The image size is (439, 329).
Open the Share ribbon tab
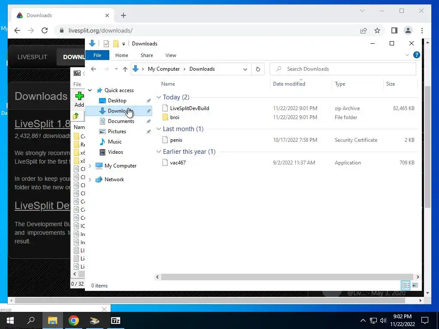(147, 55)
